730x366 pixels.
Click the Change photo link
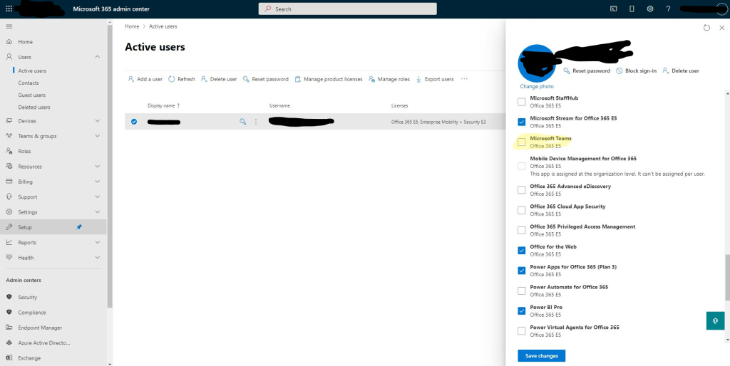536,86
